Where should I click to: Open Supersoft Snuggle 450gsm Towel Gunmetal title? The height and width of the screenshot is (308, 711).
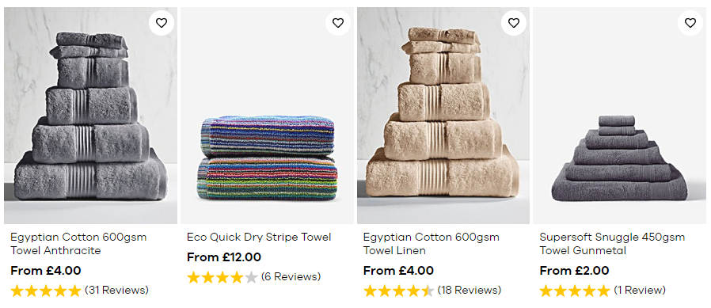(612, 244)
